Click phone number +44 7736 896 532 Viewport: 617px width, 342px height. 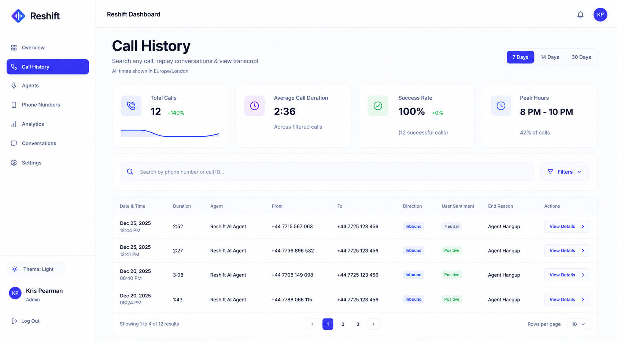tap(293, 251)
